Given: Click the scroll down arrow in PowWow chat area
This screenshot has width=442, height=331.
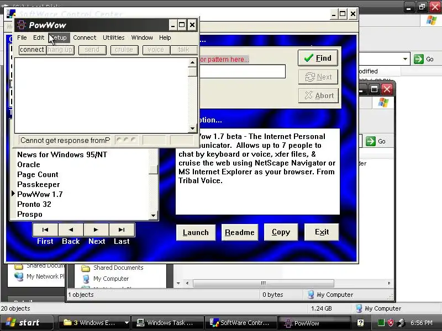Looking at the screenshot, I should click(x=192, y=129).
